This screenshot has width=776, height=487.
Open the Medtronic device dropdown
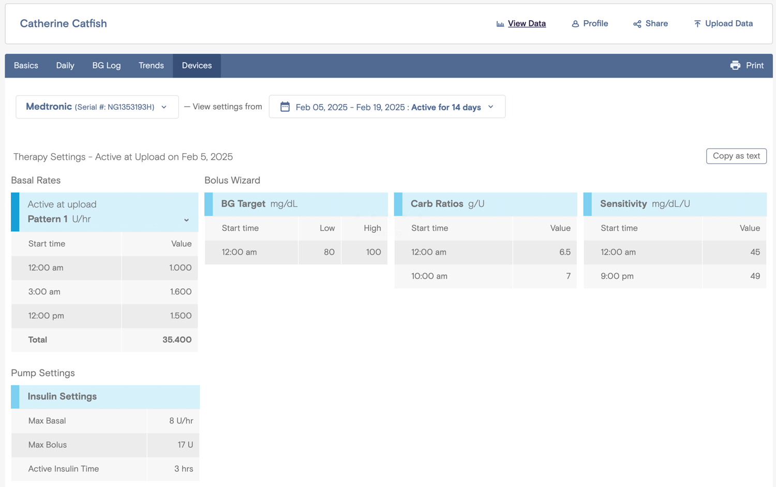[97, 107]
